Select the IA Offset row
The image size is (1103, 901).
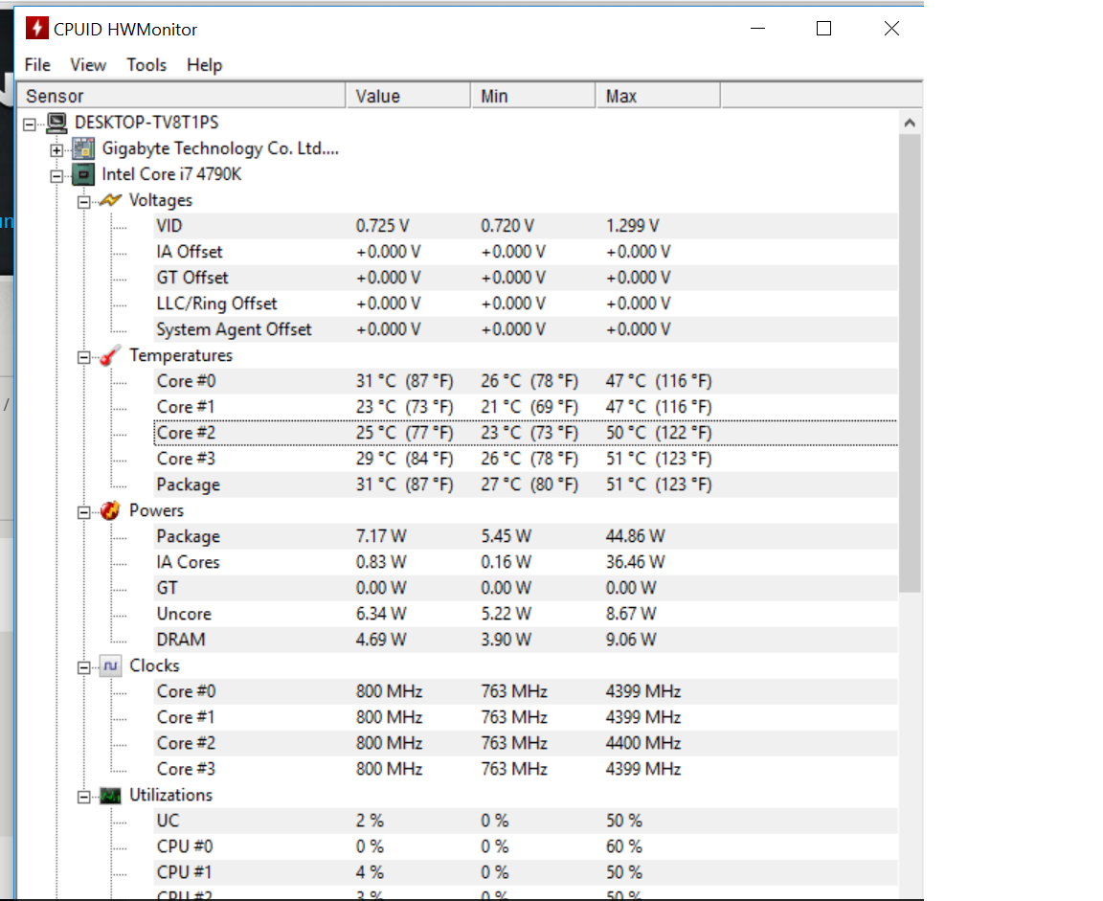pos(526,252)
